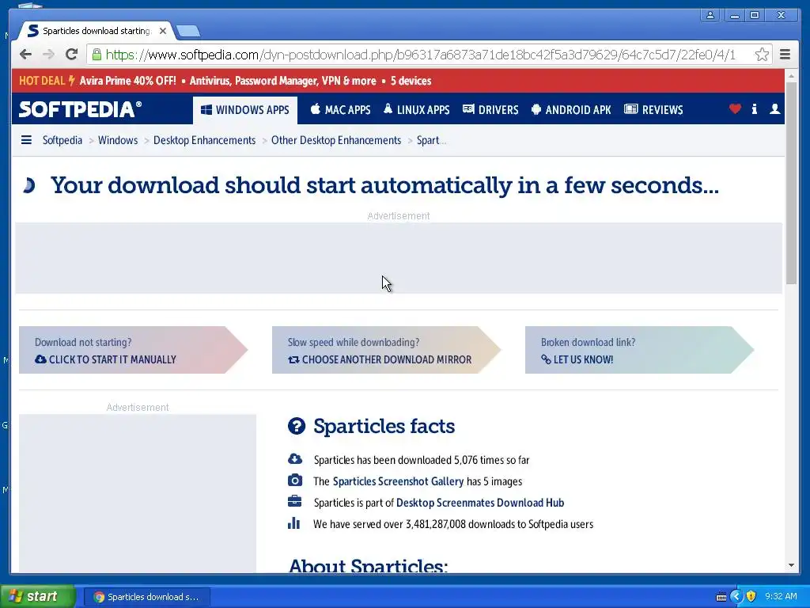Click the 'Sparticles facts' heading
This screenshot has height=608, width=810.
tap(384, 426)
